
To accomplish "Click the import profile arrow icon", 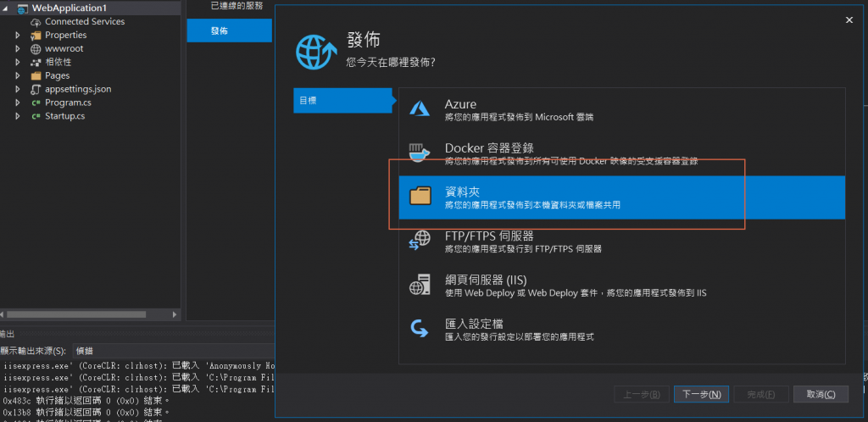I will 419,329.
